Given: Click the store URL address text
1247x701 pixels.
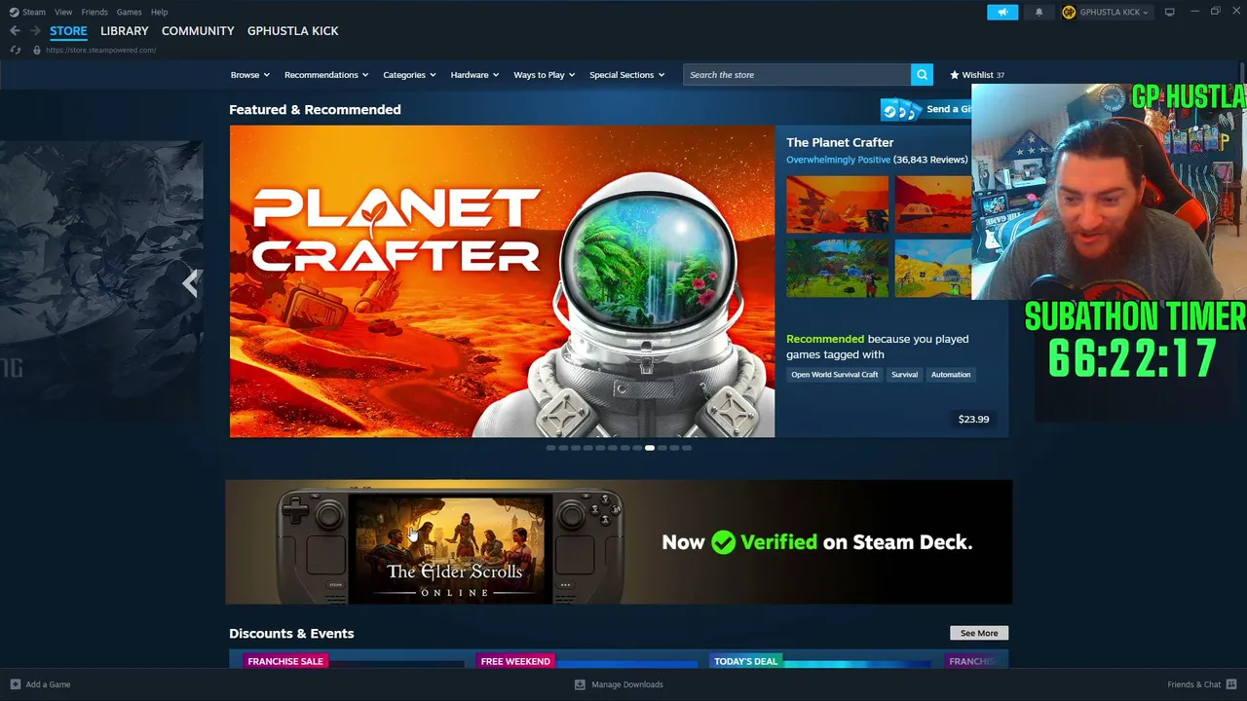Looking at the screenshot, I should pyautogui.click(x=100, y=50).
